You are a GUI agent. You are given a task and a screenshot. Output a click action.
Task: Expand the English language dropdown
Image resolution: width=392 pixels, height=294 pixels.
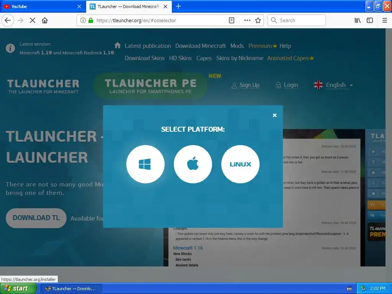click(x=339, y=85)
